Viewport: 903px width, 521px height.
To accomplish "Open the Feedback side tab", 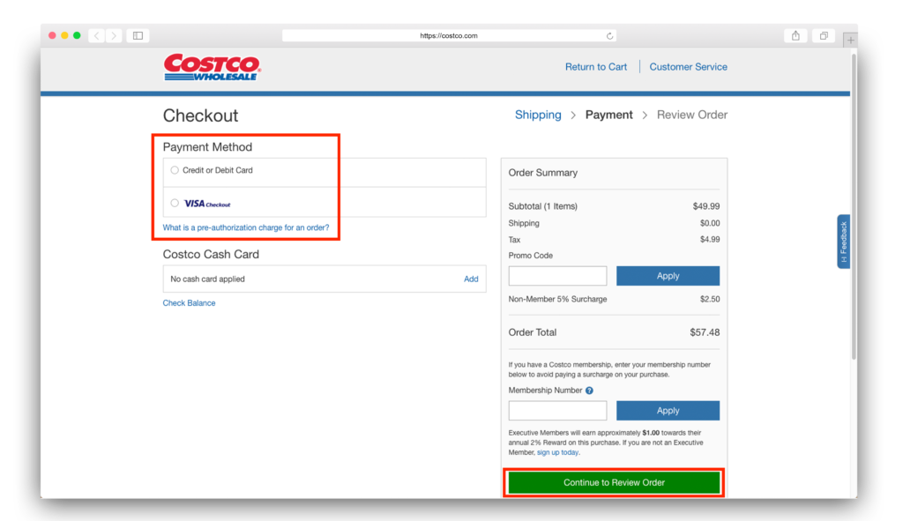I will 844,242.
